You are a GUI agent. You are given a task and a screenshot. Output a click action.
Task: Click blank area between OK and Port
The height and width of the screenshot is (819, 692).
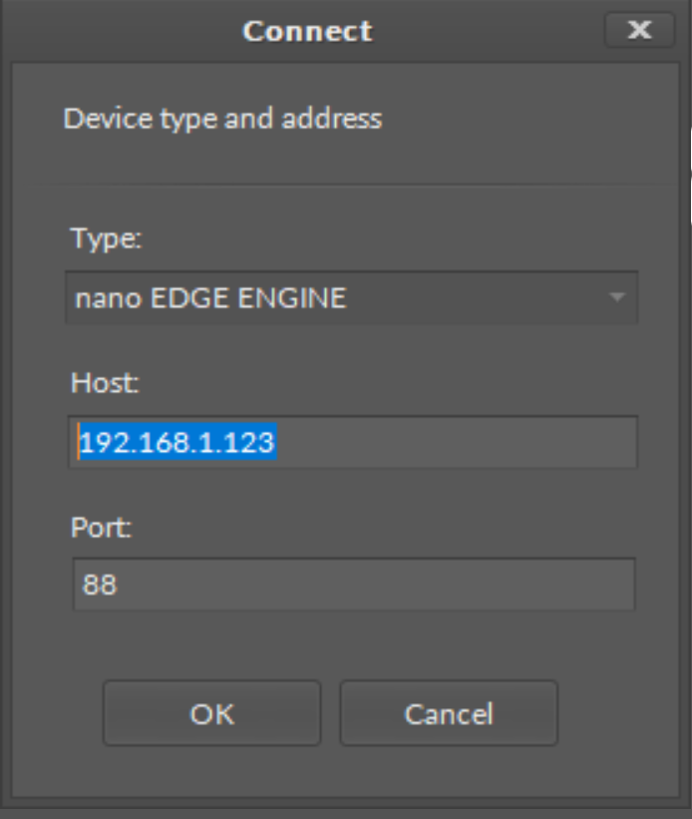click(x=349, y=646)
